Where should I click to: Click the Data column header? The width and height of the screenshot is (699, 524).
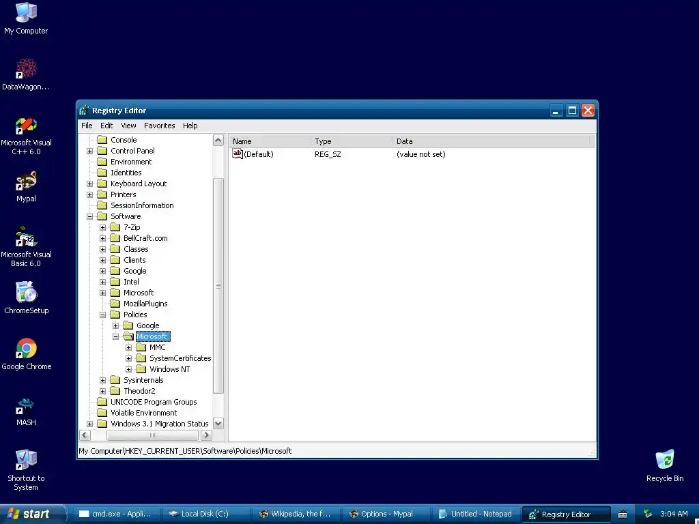(491, 141)
